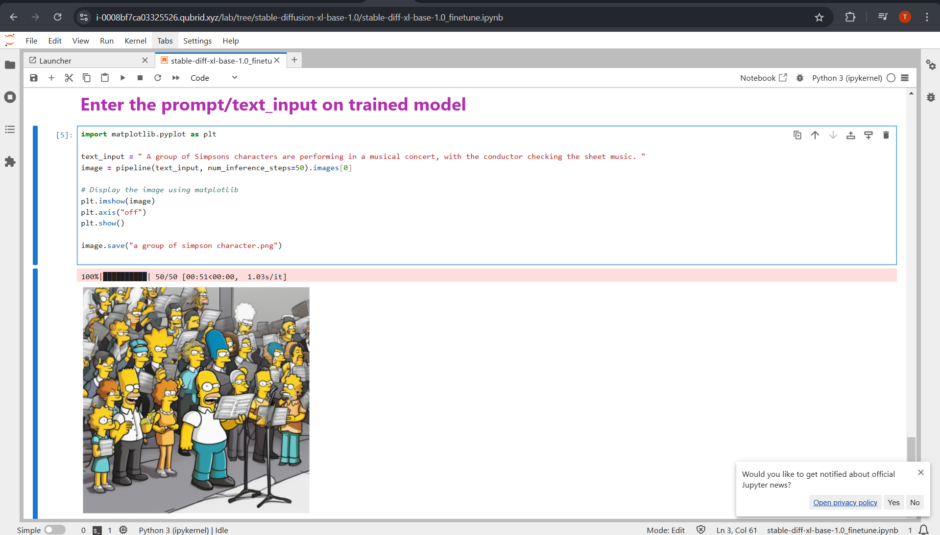Open property inspector gears icon
940x535 pixels.
click(931, 65)
